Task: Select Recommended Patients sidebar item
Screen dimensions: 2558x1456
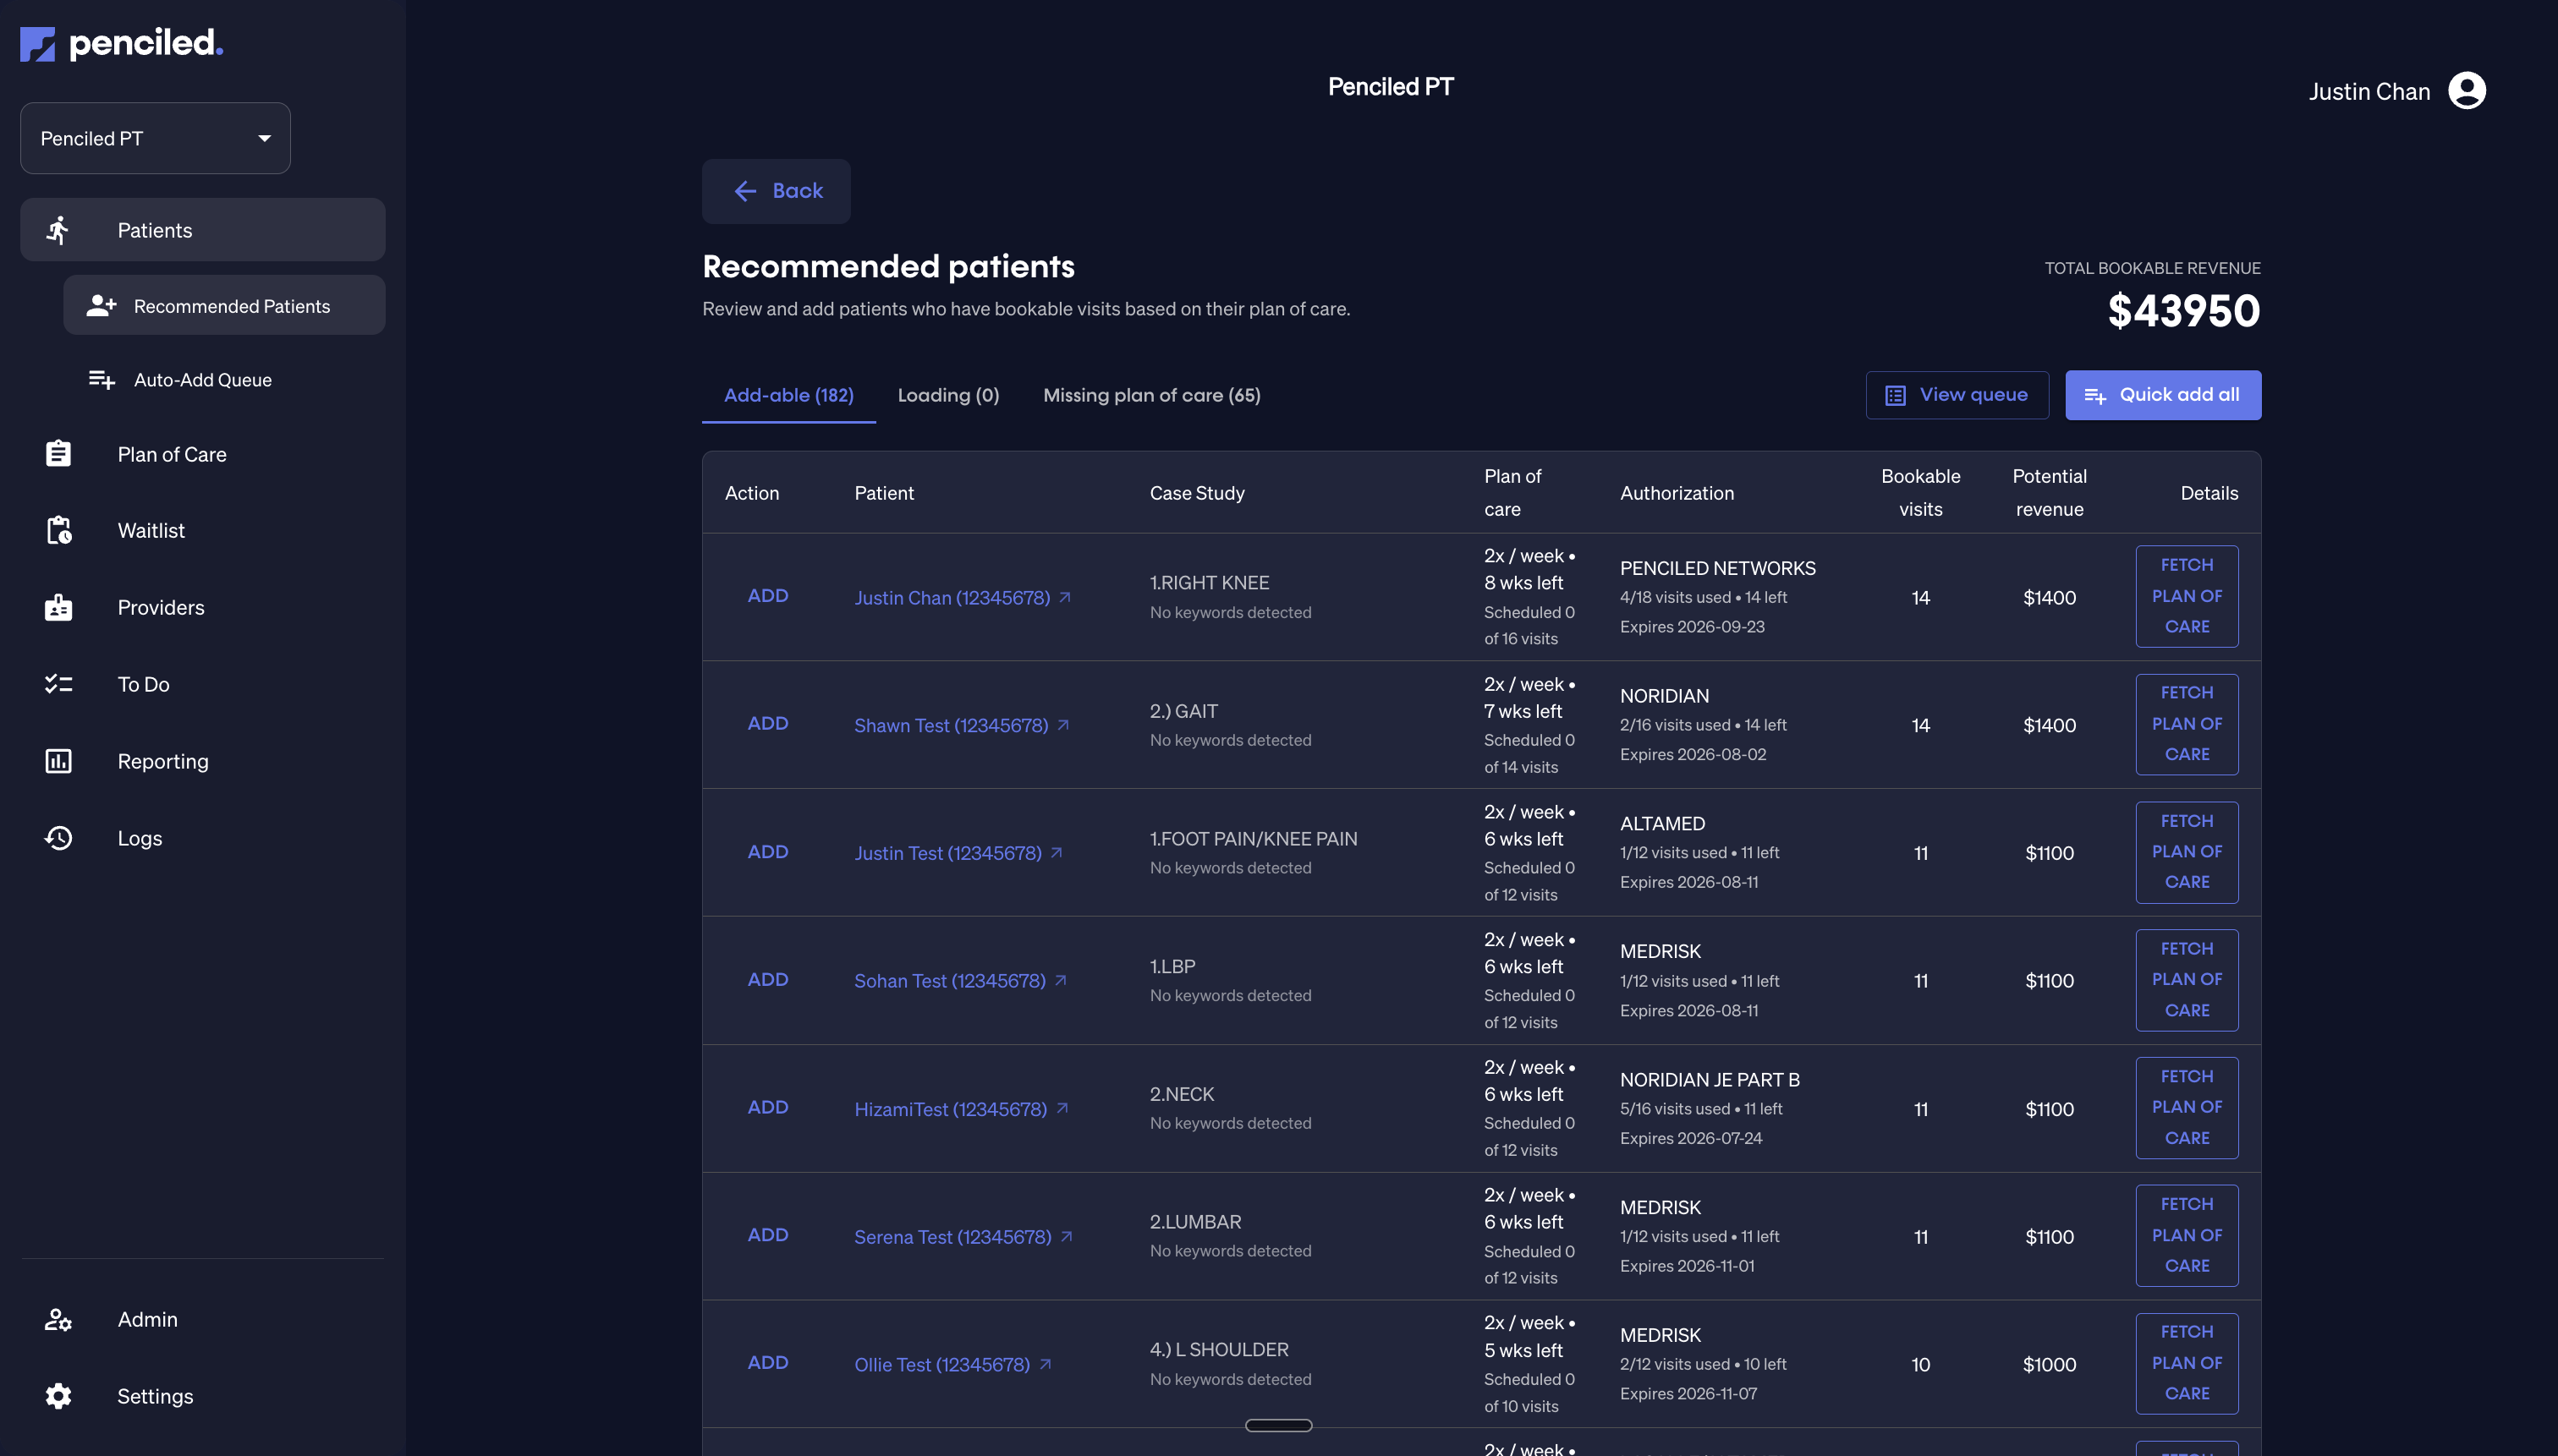Action: point(224,306)
